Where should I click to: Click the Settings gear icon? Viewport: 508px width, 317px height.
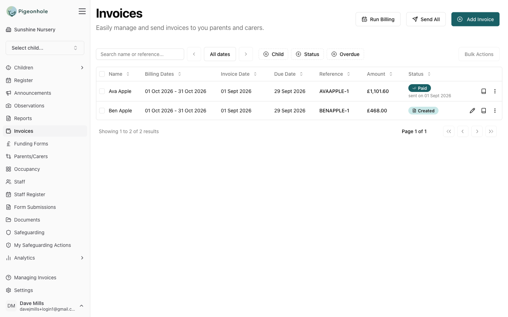click(x=8, y=290)
